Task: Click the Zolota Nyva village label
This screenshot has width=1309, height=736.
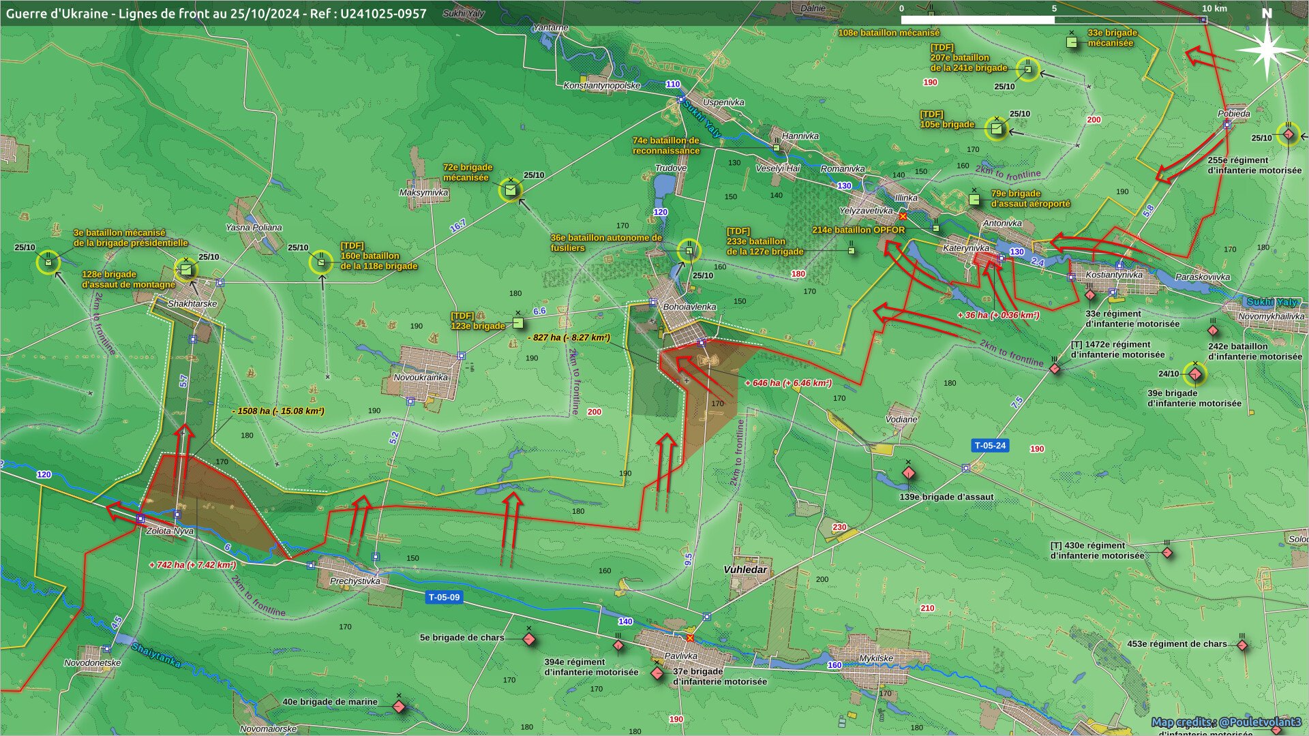Action: [x=170, y=531]
